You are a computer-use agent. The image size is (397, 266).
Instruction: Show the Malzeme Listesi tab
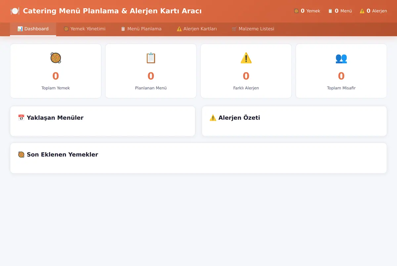[253, 29]
